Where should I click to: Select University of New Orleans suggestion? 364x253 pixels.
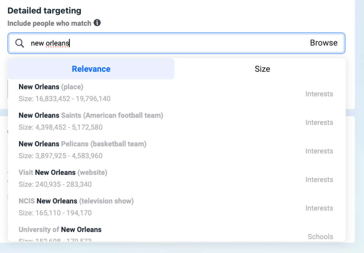tap(60, 230)
